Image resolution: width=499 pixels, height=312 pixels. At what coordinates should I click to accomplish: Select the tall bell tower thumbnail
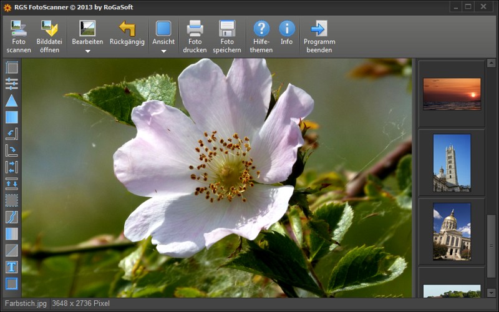tap(452, 162)
